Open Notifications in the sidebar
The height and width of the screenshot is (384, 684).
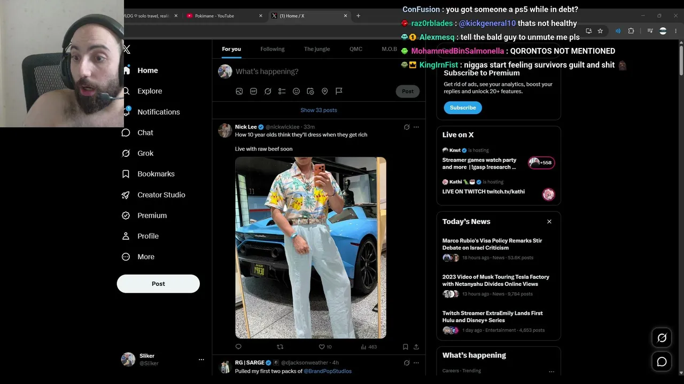click(151, 112)
